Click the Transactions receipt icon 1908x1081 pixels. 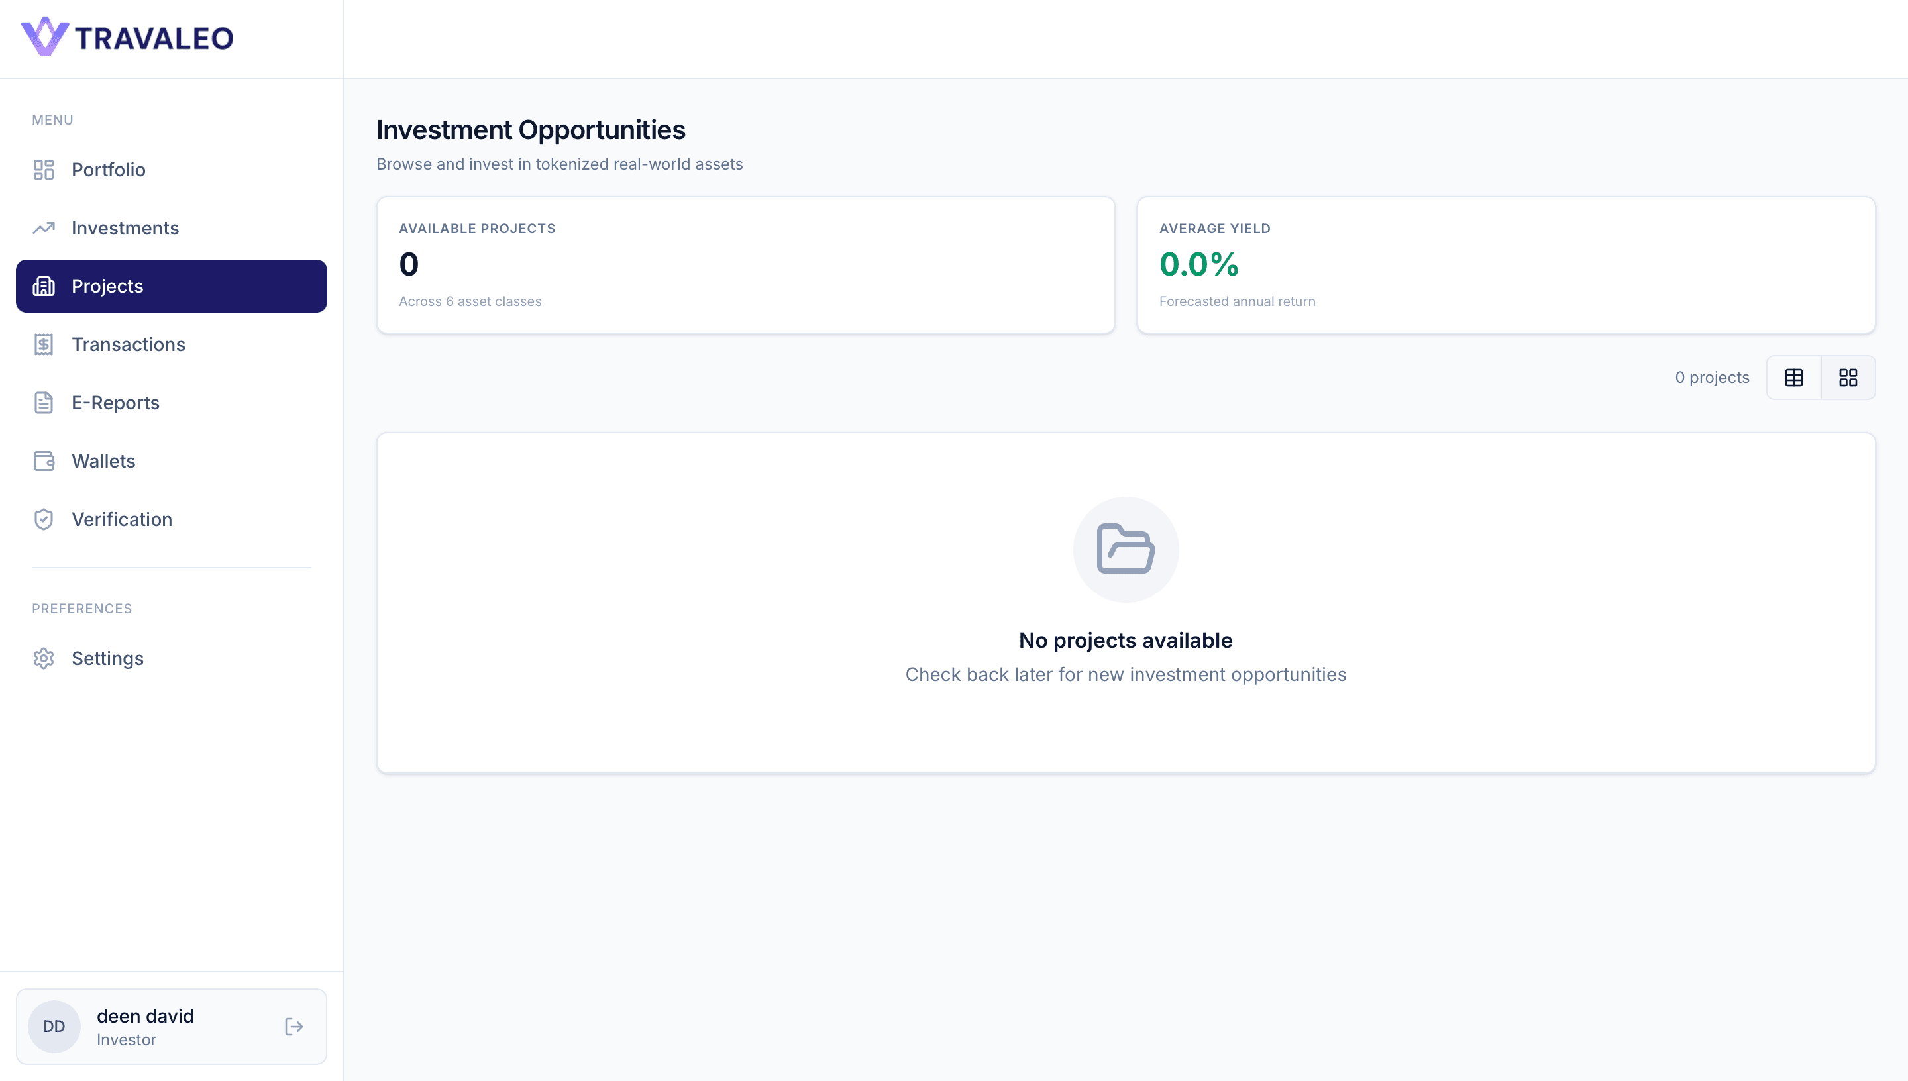click(x=44, y=344)
